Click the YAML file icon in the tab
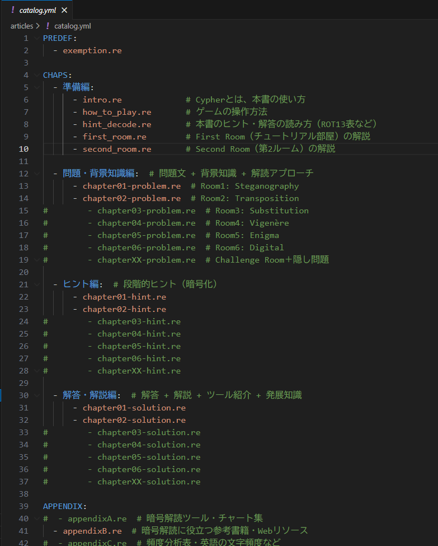The image size is (438, 546). coord(13,11)
